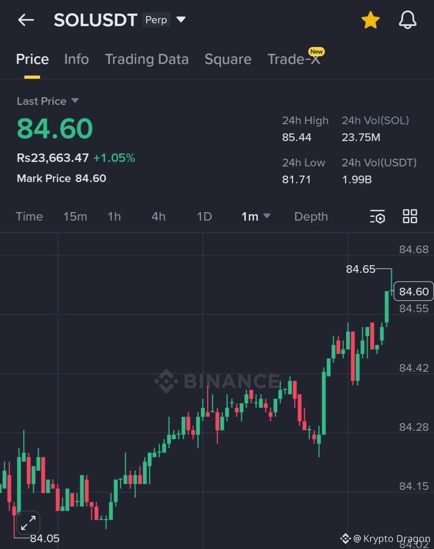Viewport: 434px width, 549px height.
Task: Expand the 1m interval dropdown
Action: click(256, 217)
